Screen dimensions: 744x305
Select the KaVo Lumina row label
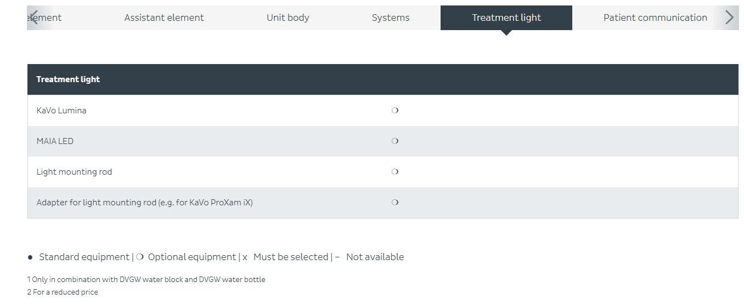[x=61, y=110]
